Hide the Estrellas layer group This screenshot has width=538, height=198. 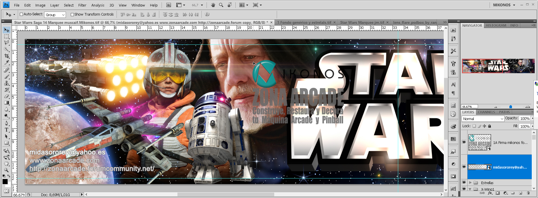point(464,182)
